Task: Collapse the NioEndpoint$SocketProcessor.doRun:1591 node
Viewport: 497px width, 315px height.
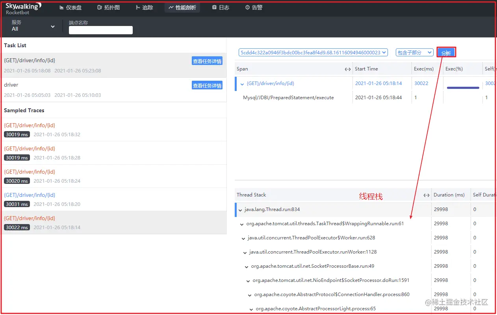Action: 248,281
